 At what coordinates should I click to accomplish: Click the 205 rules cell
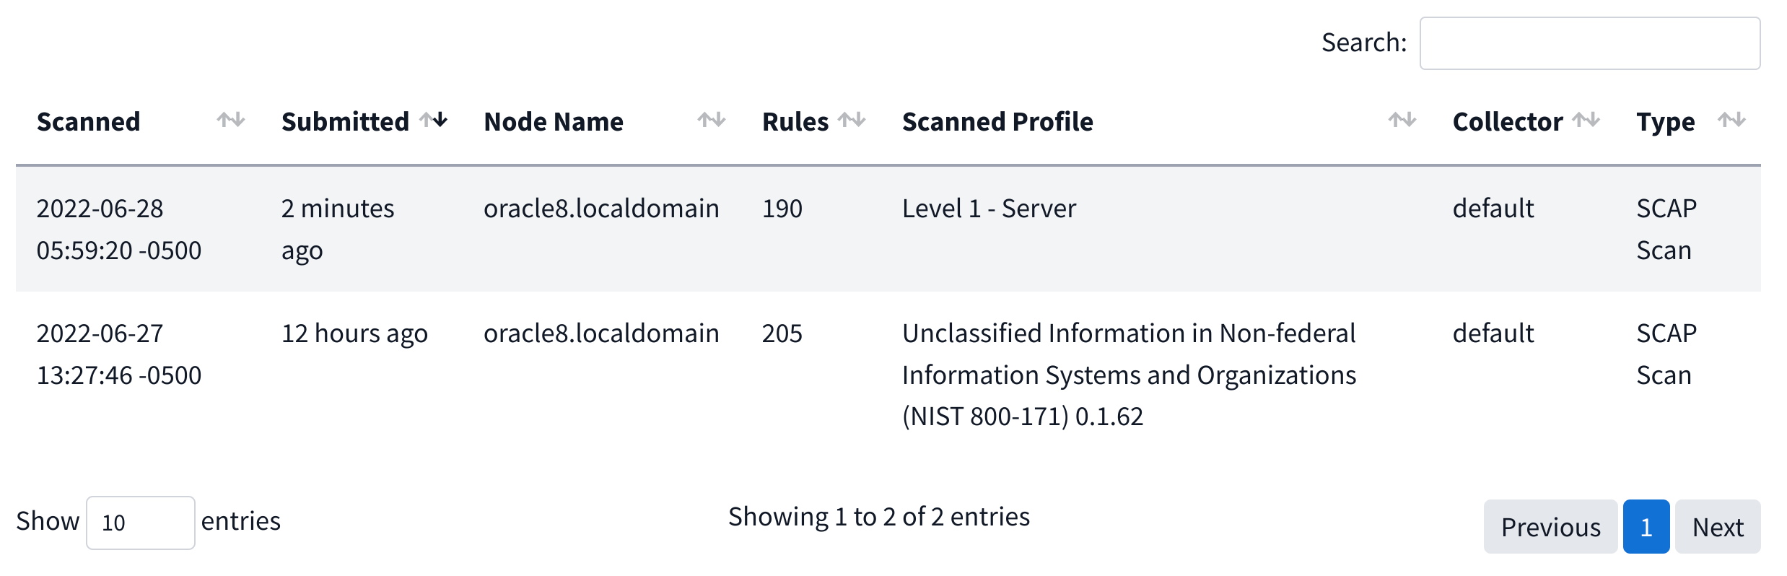(782, 333)
